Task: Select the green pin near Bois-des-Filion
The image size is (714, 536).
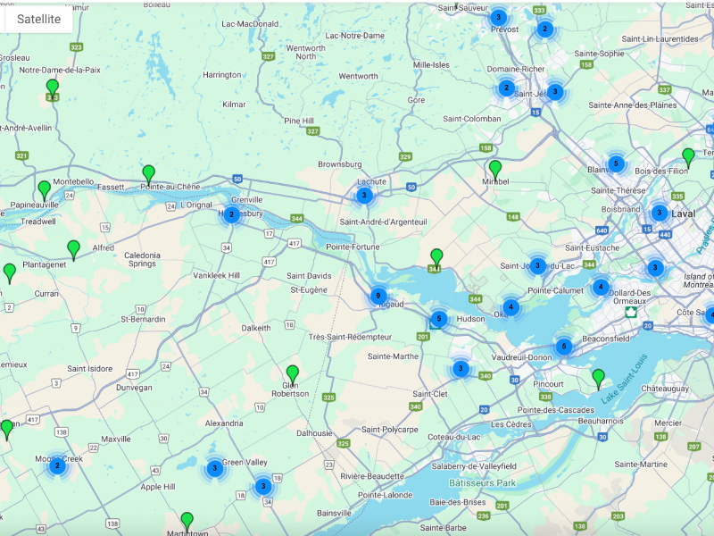Action: (688, 156)
